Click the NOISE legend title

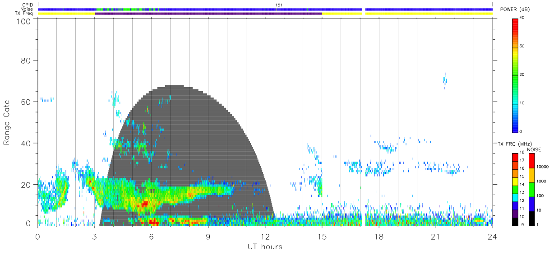(x=533, y=149)
